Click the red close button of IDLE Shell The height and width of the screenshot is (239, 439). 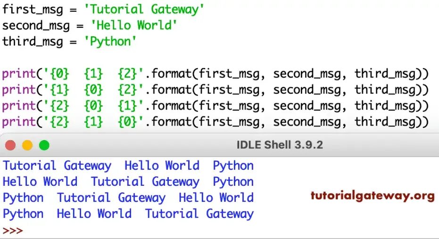[10, 145]
